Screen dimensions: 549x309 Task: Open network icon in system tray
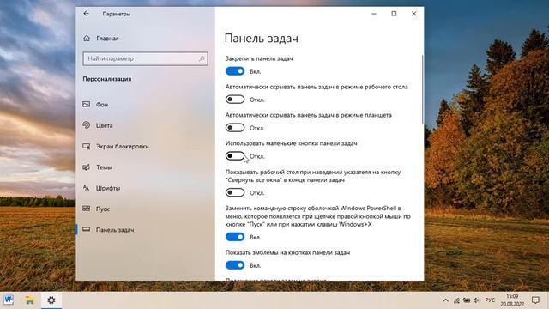tap(456, 300)
